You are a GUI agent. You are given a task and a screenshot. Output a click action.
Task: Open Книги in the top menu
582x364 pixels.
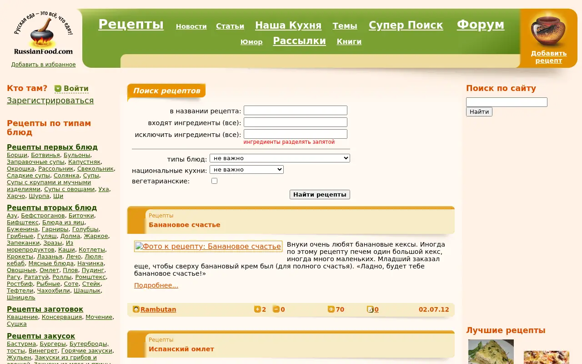[349, 42]
